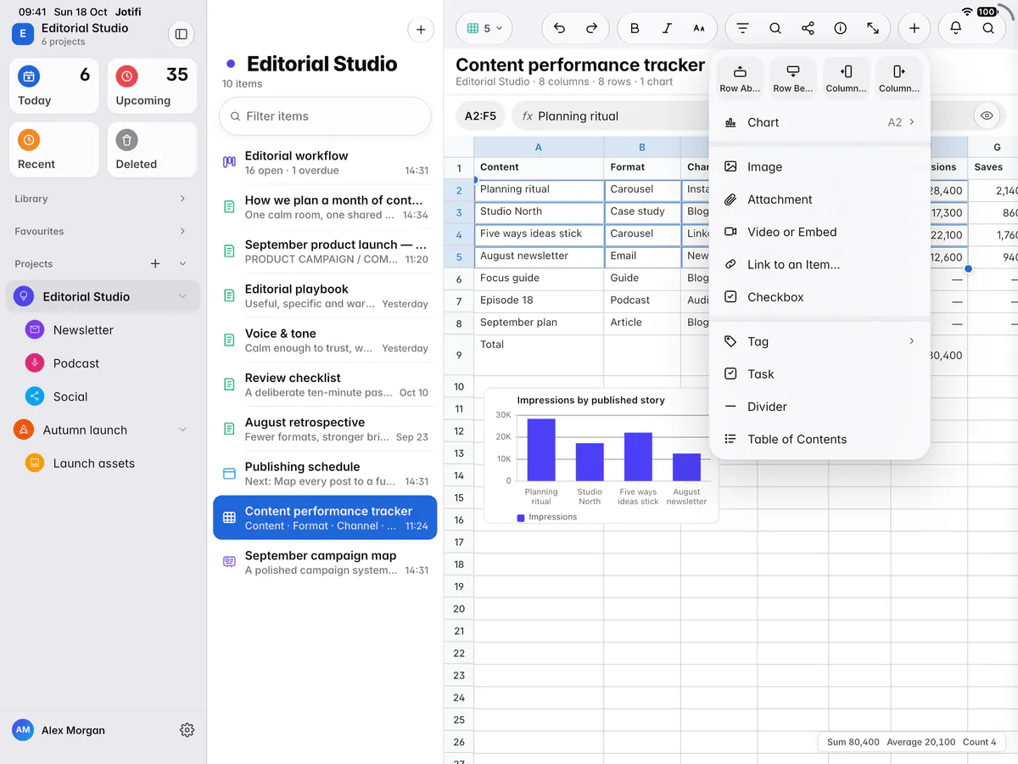Click the add item plus button above list
1018x764 pixels.
(x=421, y=30)
